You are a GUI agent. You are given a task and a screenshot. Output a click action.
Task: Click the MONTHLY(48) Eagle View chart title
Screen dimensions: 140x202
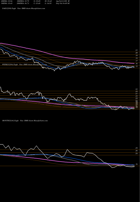click(x=25, y=121)
